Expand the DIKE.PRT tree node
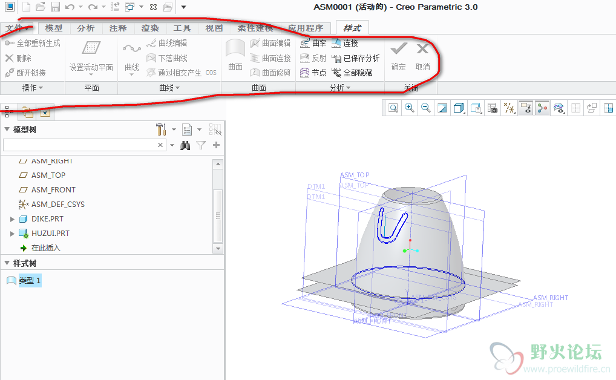Screen dimensions: 616x380 [12, 219]
